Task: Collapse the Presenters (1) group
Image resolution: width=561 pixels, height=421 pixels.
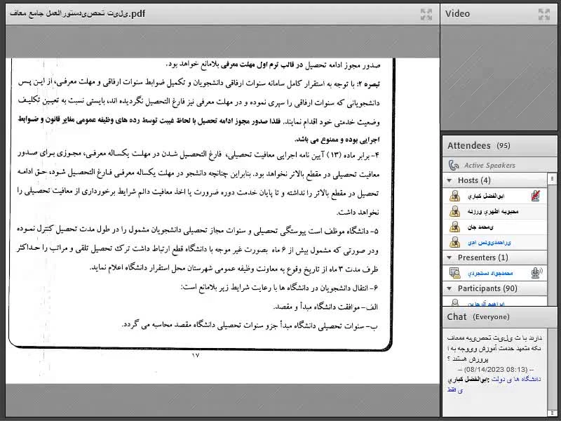Action: tap(450, 258)
